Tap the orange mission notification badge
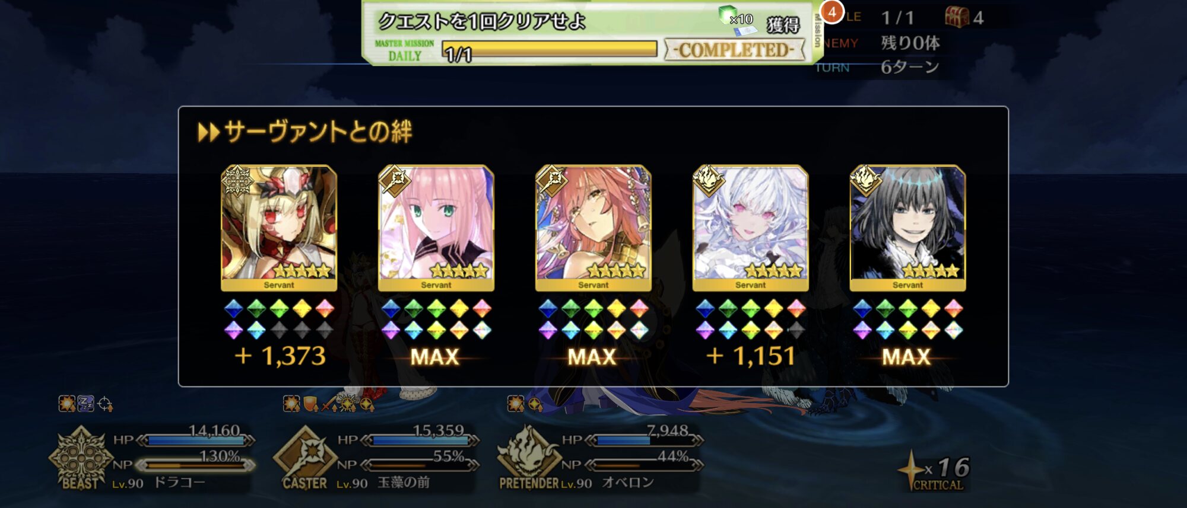Viewport: 1187px width, 508px height. 832,12
